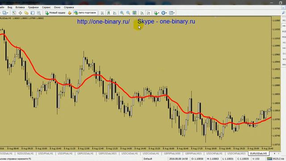
Task: Zoom out on the chart
Action: [128, 13]
